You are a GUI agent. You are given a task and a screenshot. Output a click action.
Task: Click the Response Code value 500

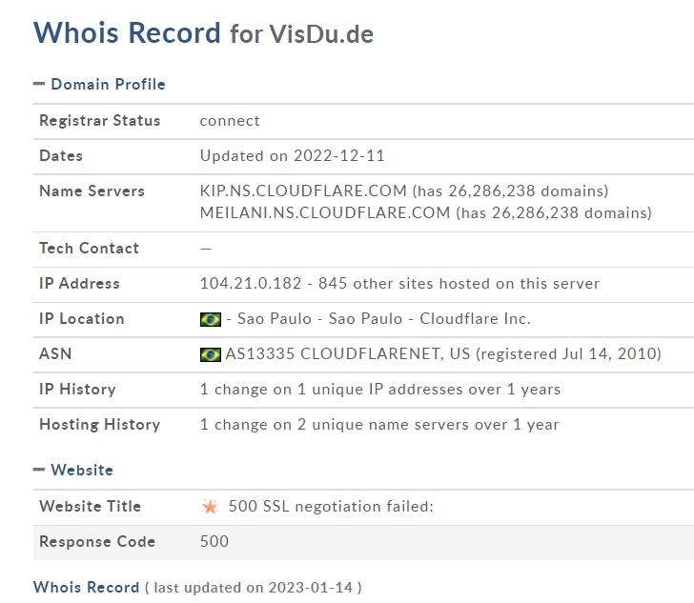[214, 541]
